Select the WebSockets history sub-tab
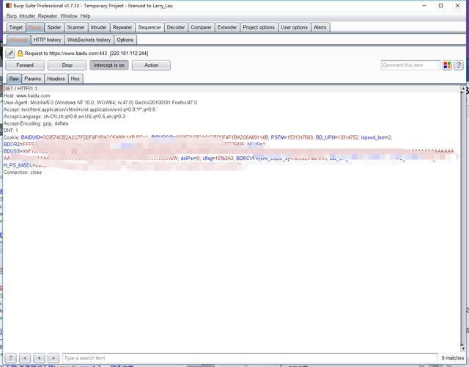The height and width of the screenshot is (367, 469). click(89, 40)
